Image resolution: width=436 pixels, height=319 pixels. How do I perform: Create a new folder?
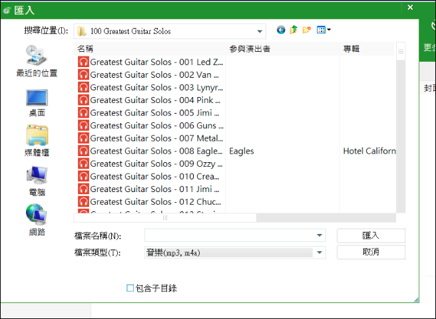[x=306, y=31]
